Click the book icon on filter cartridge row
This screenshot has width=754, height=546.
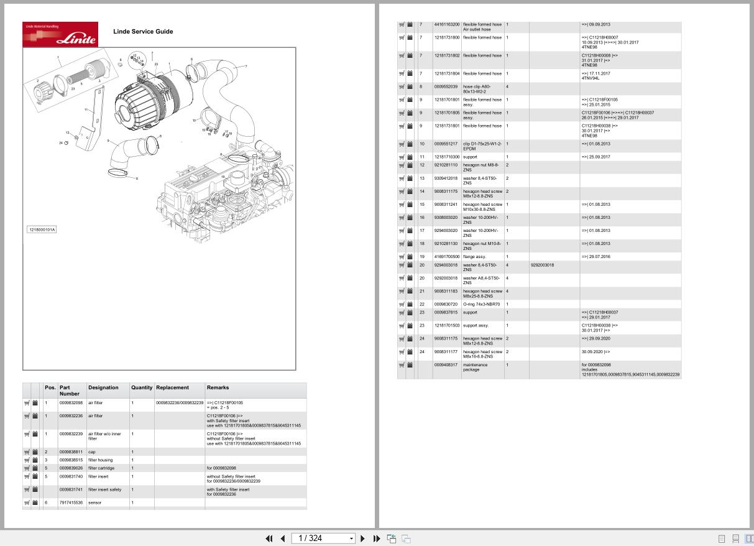click(x=35, y=468)
